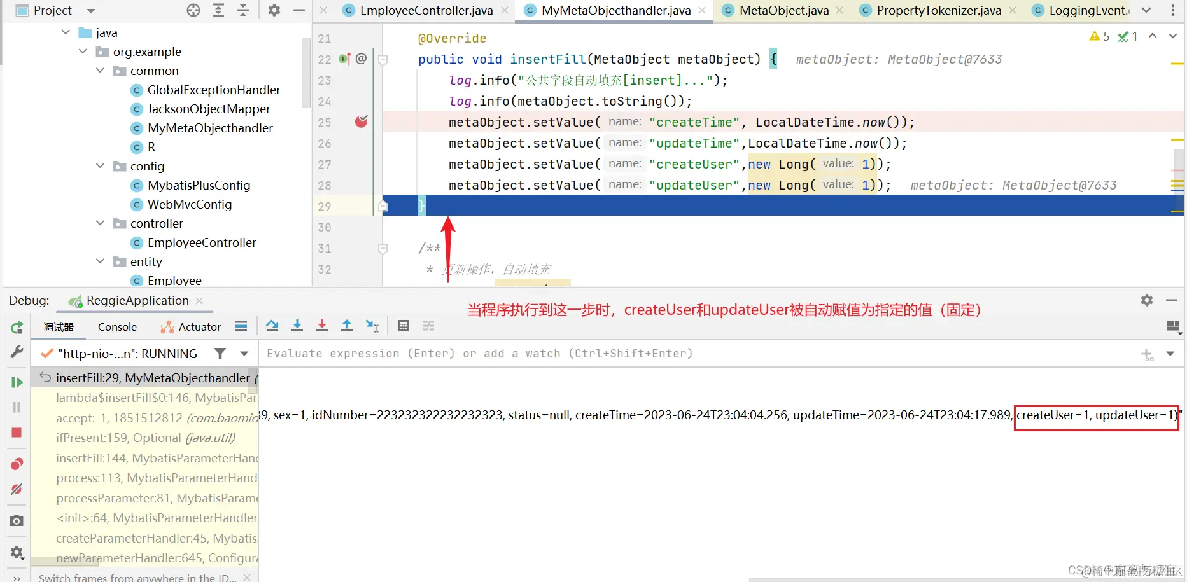Stop the debug session

(x=17, y=433)
